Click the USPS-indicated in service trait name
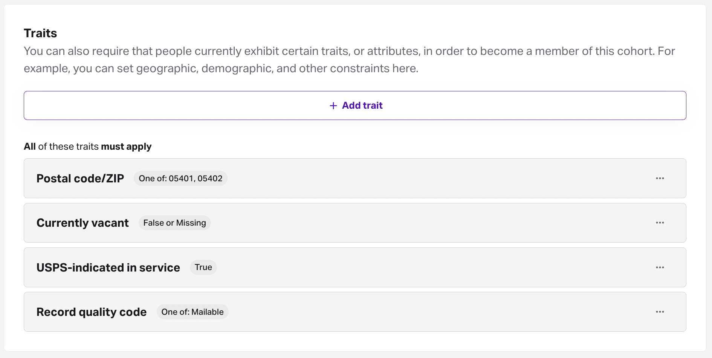 pyautogui.click(x=108, y=267)
